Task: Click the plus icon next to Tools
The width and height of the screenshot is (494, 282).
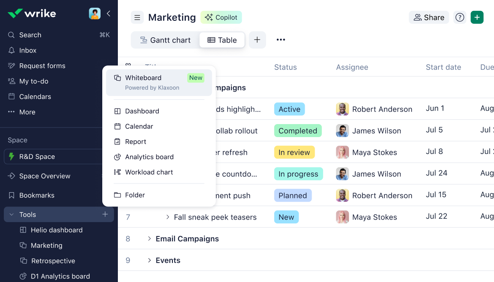Action: [x=105, y=214]
